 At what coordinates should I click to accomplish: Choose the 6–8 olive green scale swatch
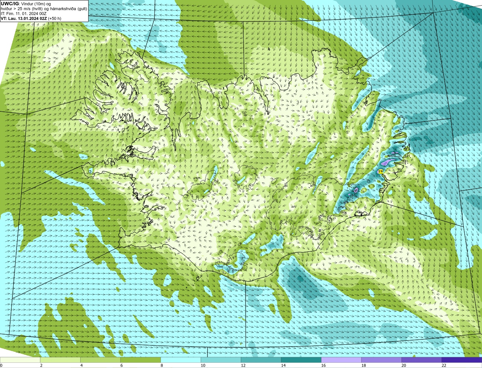click(x=140, y=360)
